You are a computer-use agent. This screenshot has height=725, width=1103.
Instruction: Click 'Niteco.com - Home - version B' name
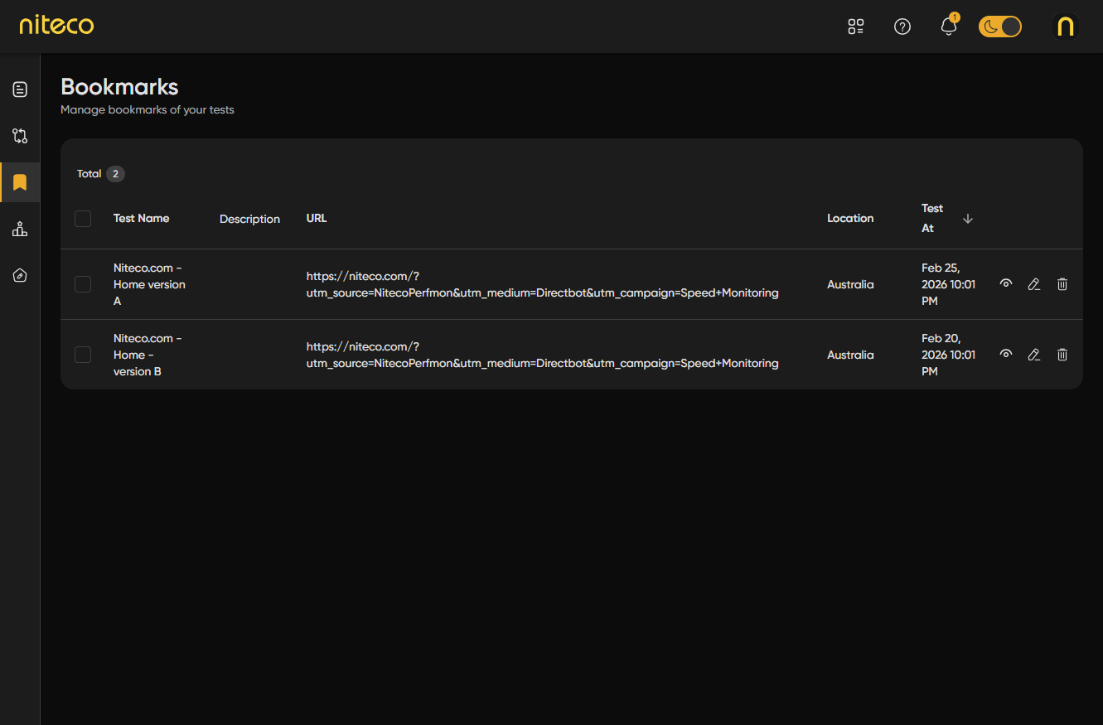148,355
